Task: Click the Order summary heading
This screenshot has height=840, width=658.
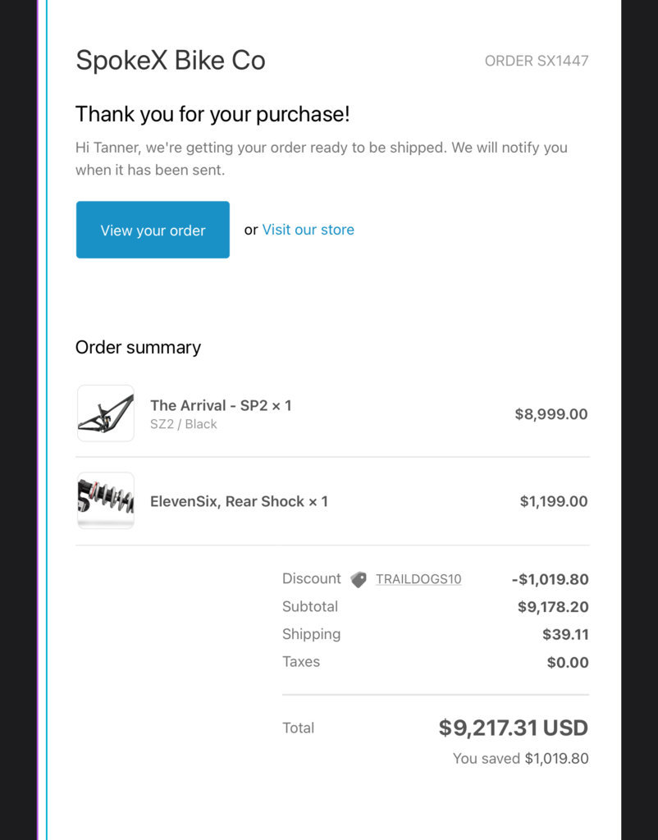Action: click(x=138, y=348)
